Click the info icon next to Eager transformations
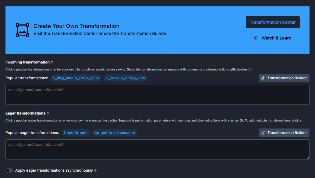Image resolution: width=315 pixels, height=178 pixels. click(48, 113)
